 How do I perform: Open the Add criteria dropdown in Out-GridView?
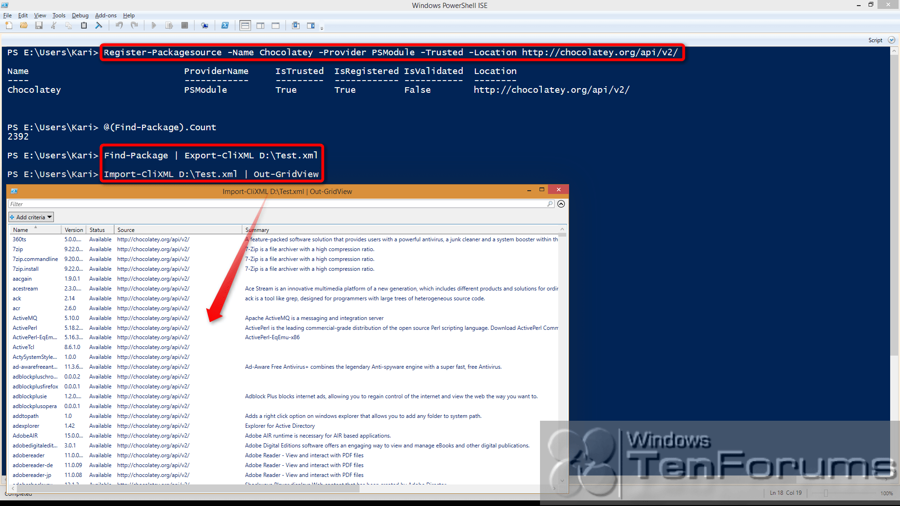30,216
